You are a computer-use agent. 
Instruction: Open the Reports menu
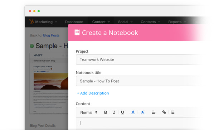[x=177, y=22]
